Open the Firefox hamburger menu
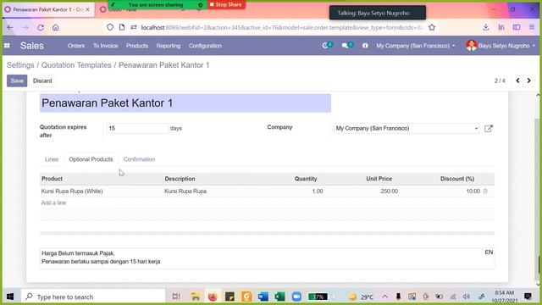This screenshot has height=305, width=542. [x=532, y=27]
